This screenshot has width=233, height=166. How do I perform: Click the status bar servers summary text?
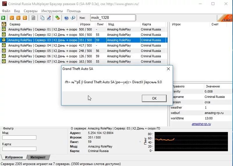61,164
